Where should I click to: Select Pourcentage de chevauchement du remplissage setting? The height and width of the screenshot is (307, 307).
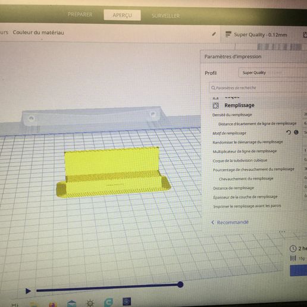pyautogui.click(x=253, y=170)
